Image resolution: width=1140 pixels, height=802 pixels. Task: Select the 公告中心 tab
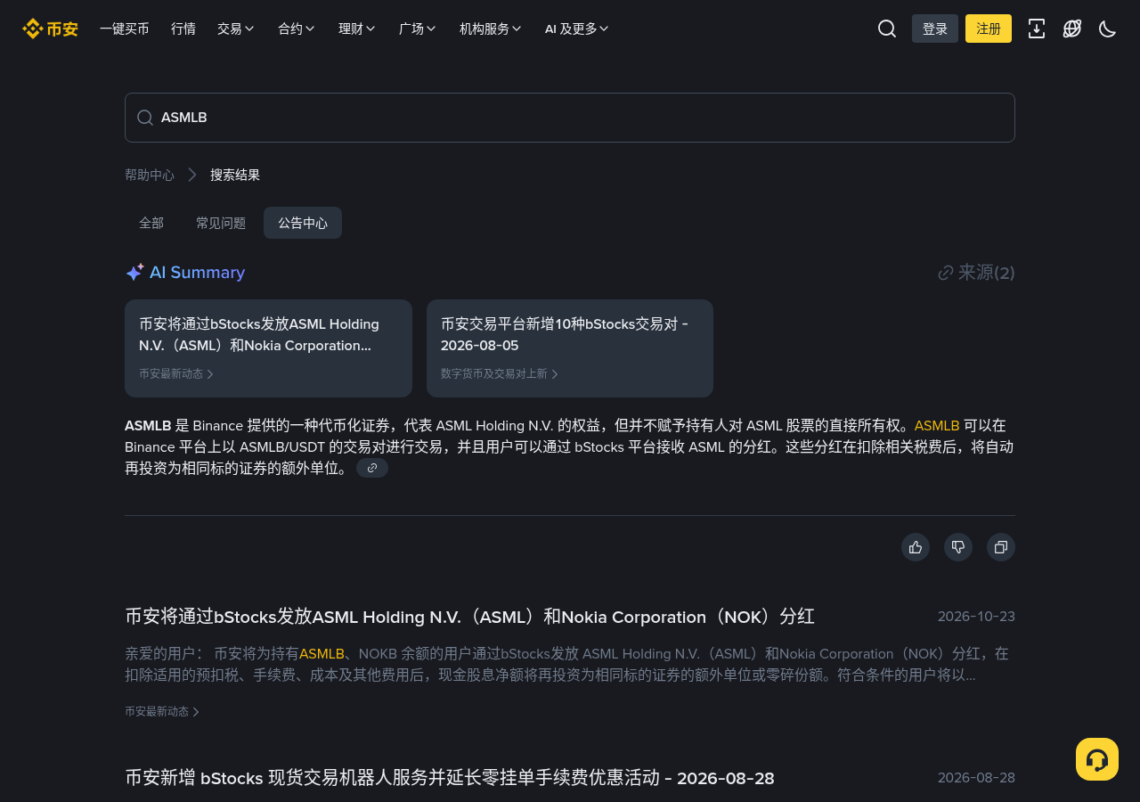click(303, 223)
